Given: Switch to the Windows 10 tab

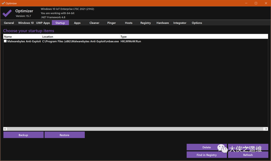Looking at the screenshot, I should 26,23.
